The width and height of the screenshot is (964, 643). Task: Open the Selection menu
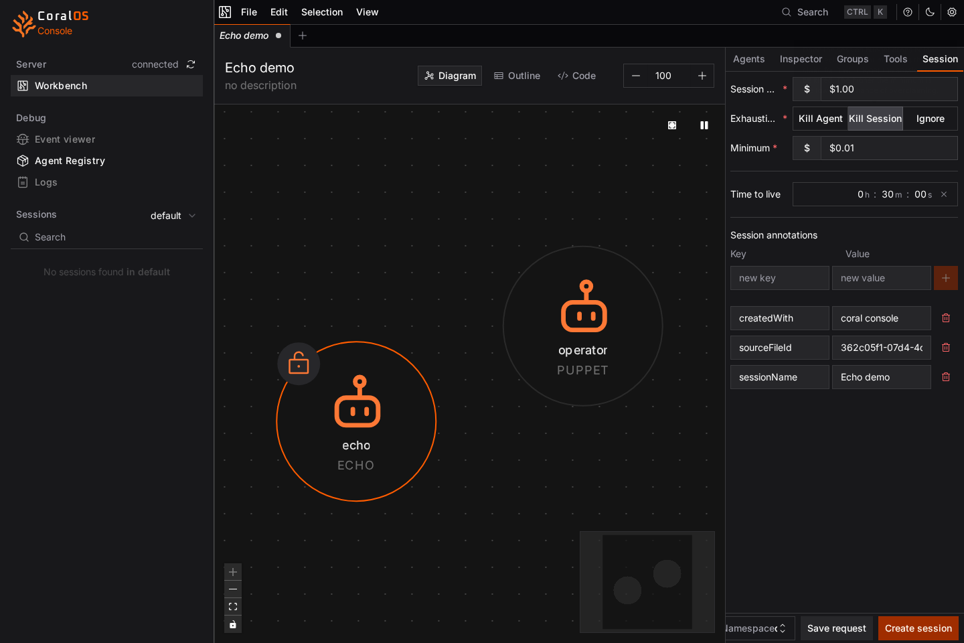pyautogui.click(x=322, y=12)
